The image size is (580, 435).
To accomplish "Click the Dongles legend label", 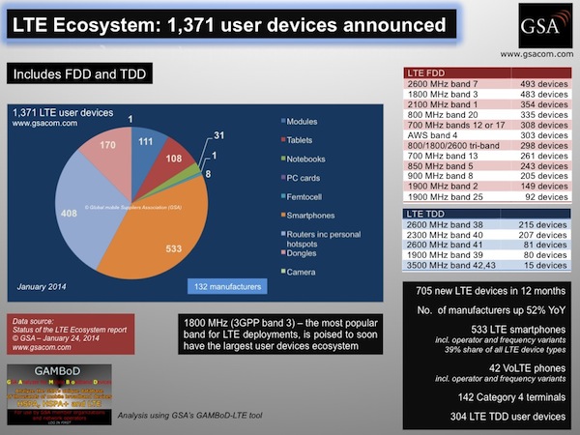I will pos(302,253).
